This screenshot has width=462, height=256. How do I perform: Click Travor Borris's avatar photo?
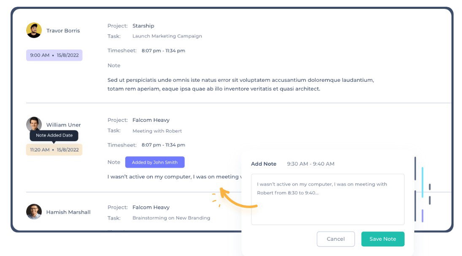click(x=34, y=30)
